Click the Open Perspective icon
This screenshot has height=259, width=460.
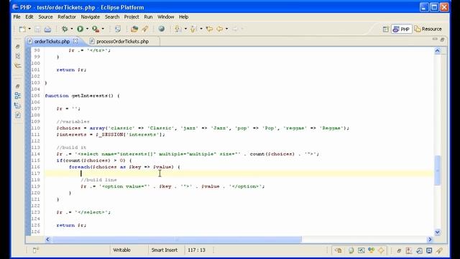pyautogui.click(x=385, y=29)
